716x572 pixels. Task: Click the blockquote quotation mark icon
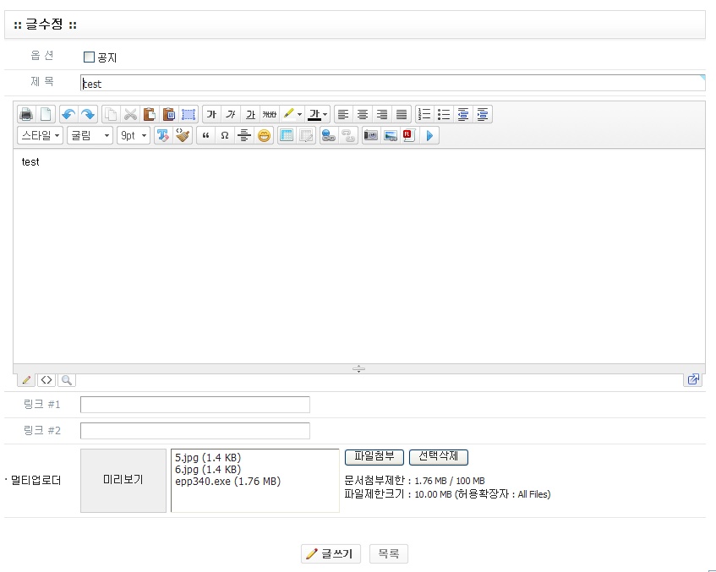205,135
